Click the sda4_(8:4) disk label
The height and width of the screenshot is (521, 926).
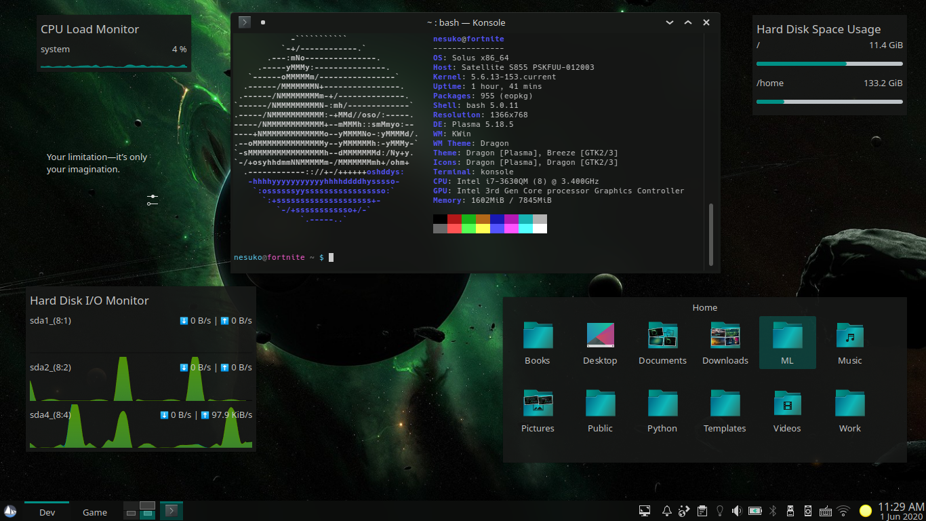50,414
